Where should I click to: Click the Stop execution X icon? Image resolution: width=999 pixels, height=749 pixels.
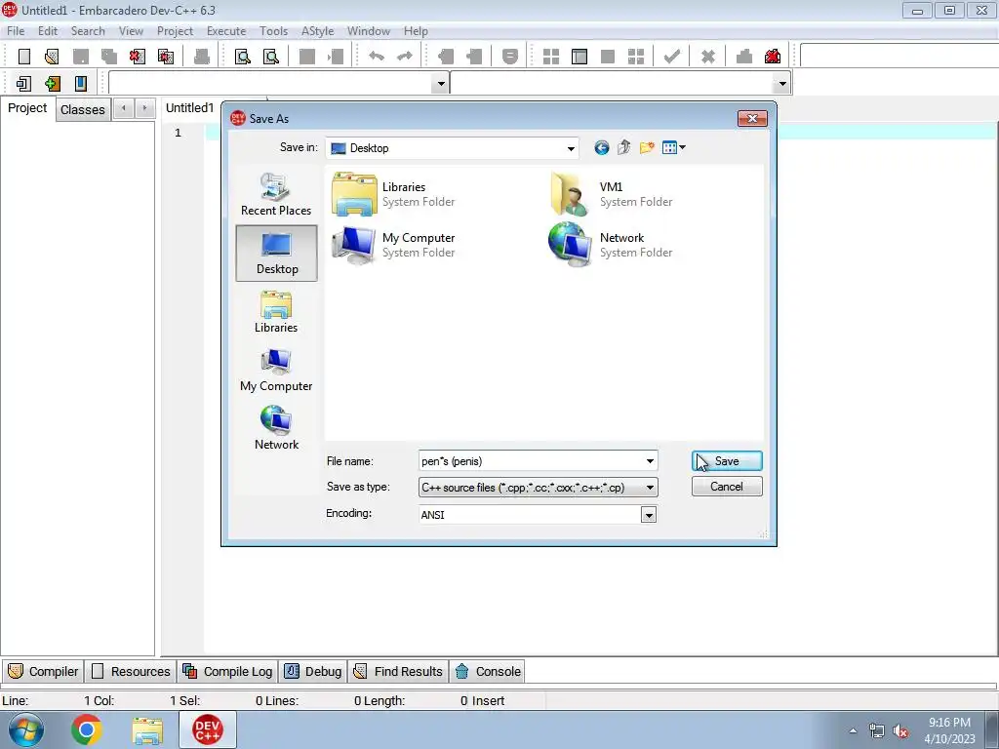(708, 57)
